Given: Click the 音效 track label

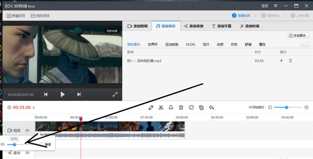Looking at the screenshot, I should point(14,153).
